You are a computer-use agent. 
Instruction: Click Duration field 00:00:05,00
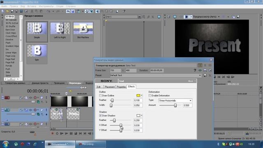tap(157, 70)
